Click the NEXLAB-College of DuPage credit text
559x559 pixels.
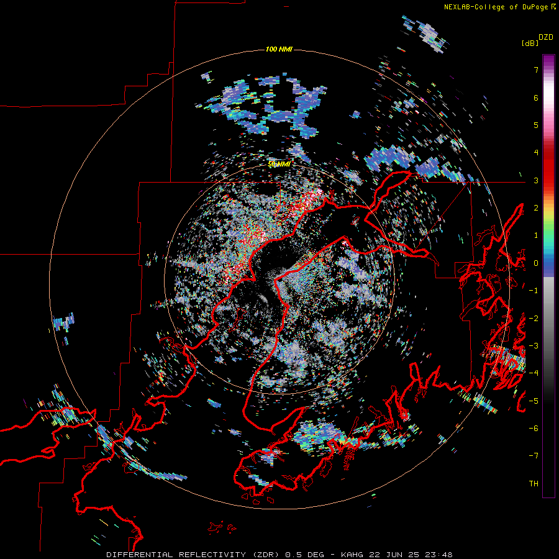point(496,7)
